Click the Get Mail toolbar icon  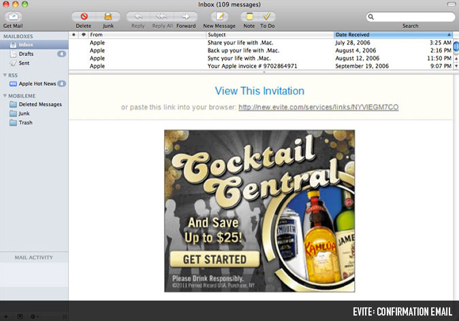[x=13, y=16]
